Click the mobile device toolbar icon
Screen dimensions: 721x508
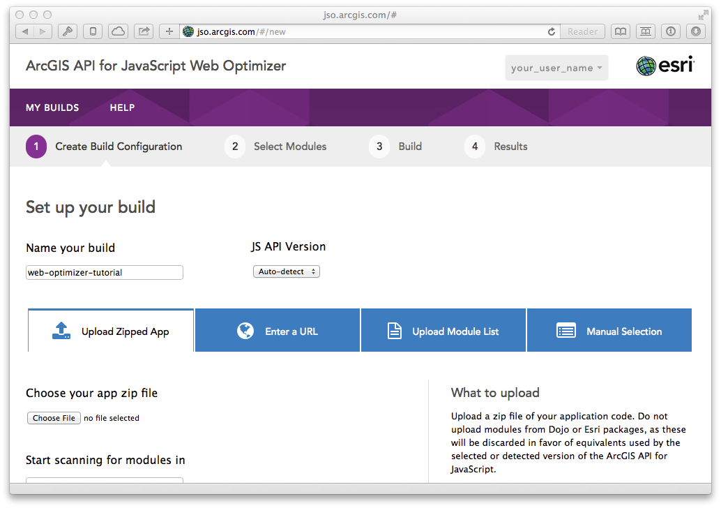(x=93, y=32)
